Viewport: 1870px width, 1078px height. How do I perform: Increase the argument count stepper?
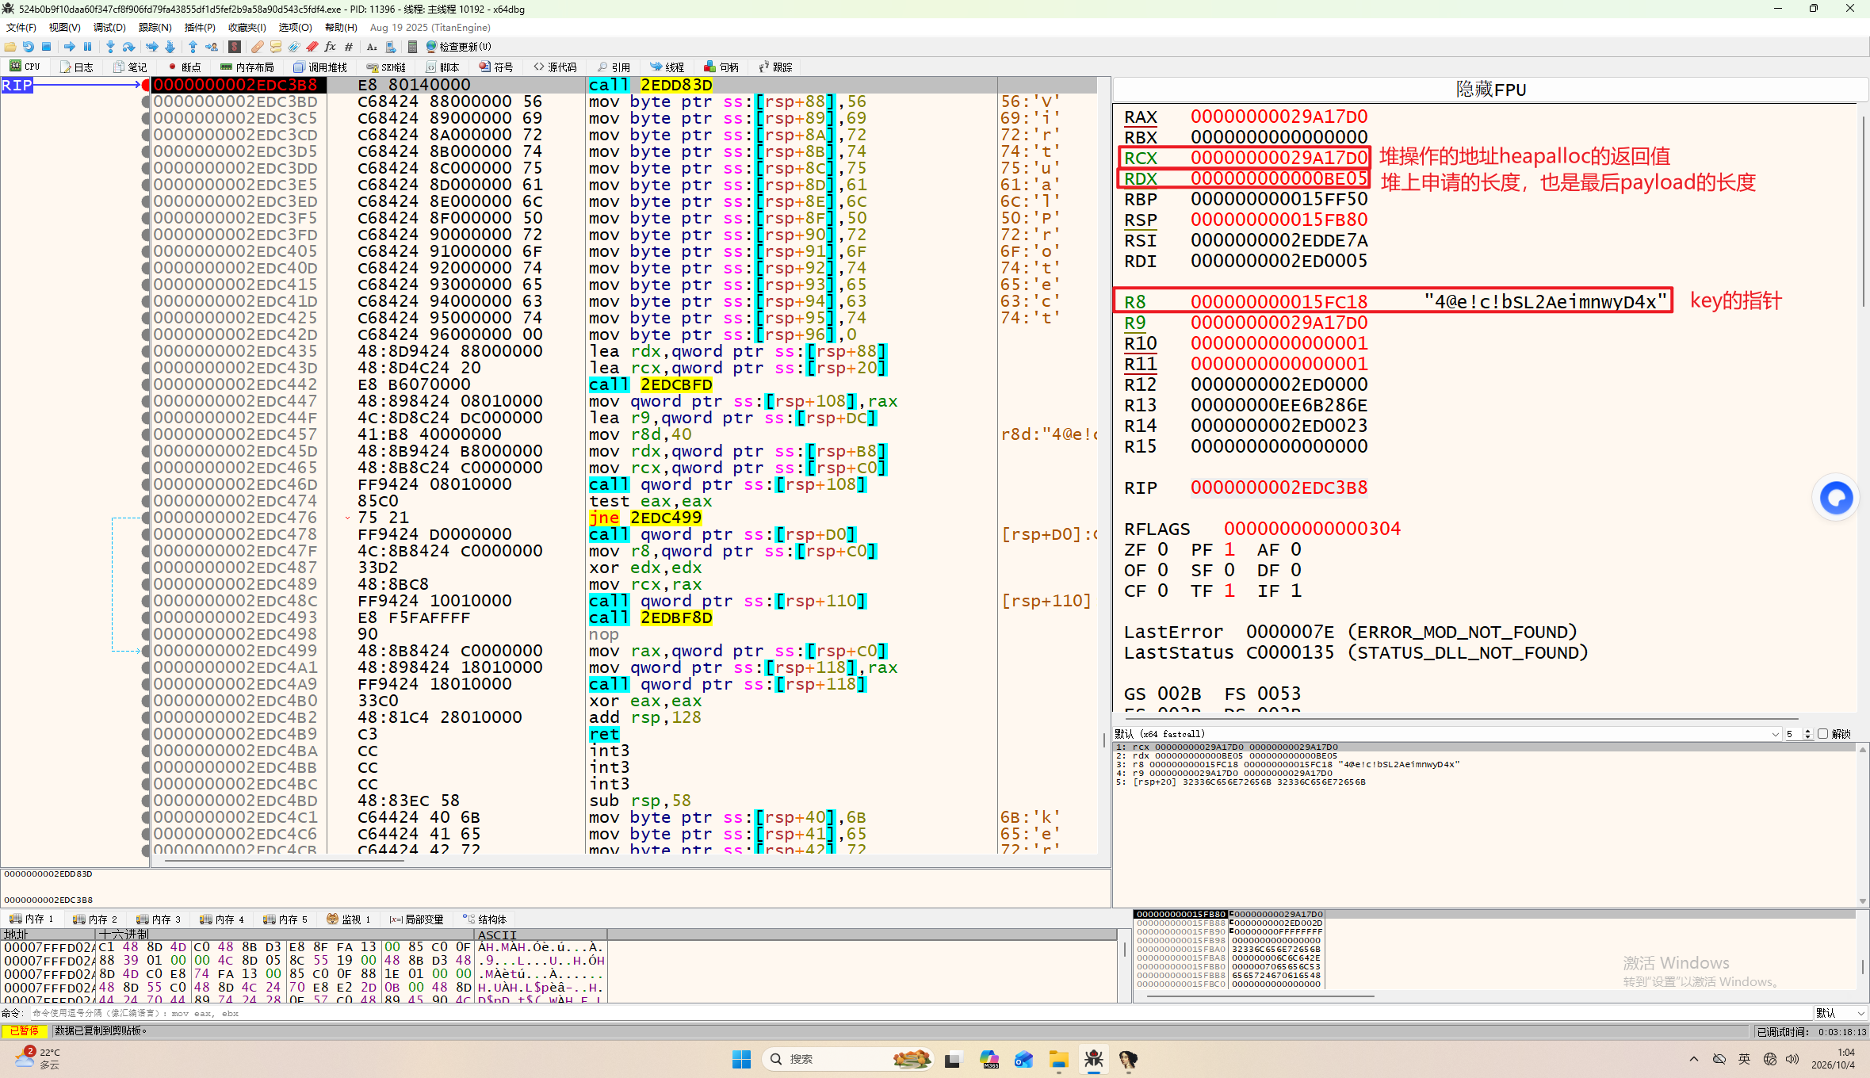(x=1807, y=731)
